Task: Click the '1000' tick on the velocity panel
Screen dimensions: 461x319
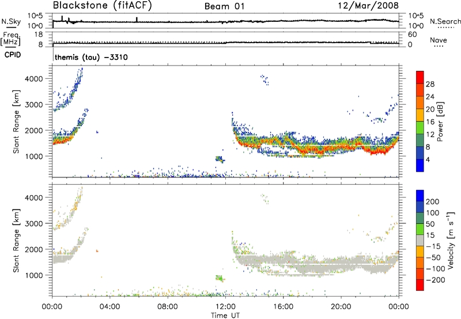Action: (33, 275)
